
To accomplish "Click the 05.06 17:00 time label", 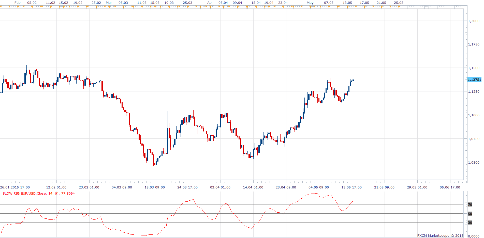I will tap(450, 187).
